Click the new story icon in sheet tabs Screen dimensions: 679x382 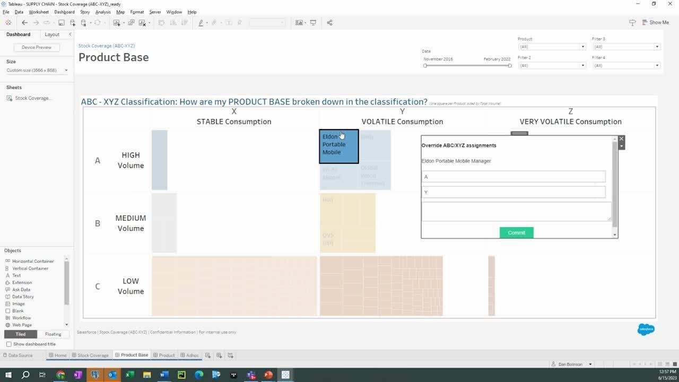(230, 355)
